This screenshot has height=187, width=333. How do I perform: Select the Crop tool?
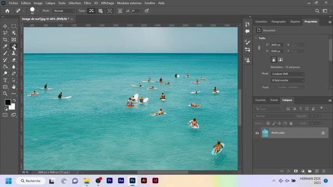coord(5,39)
